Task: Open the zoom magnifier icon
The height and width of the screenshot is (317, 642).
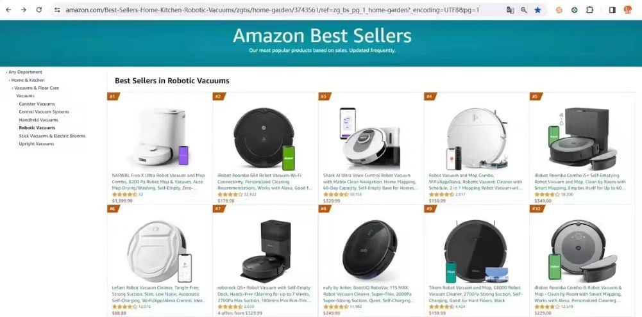Action: tap(524, 10)
